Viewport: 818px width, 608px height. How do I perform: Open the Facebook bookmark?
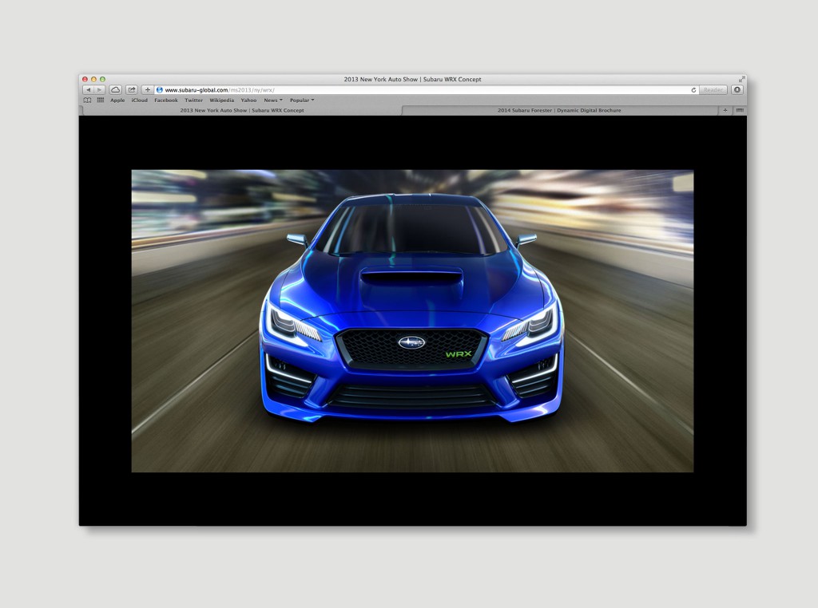166,100
